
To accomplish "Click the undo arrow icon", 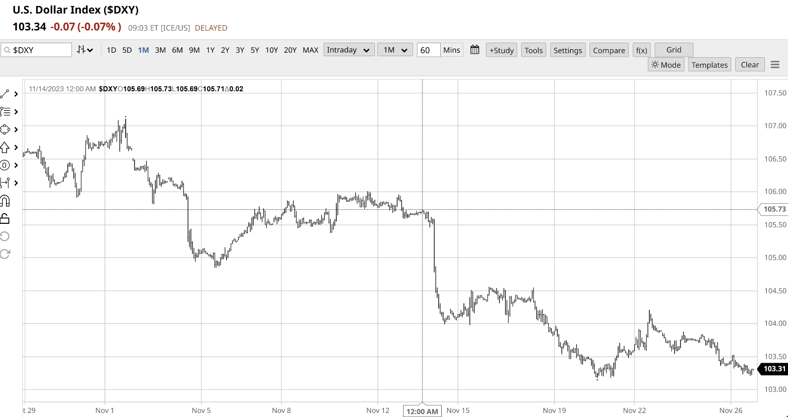I will coord(5,236).
